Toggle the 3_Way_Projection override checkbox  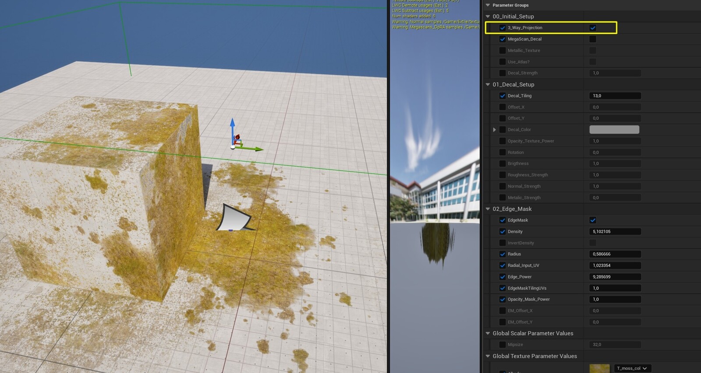click(x=503, y=28)
